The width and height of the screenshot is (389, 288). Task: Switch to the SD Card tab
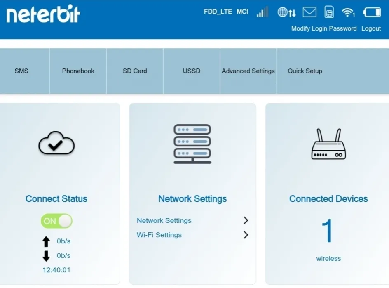point(135,71)
